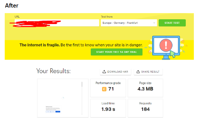
Task: Click the green cursor arrow on the monitor
Action: pyautogui.click(x=173, y=54)
